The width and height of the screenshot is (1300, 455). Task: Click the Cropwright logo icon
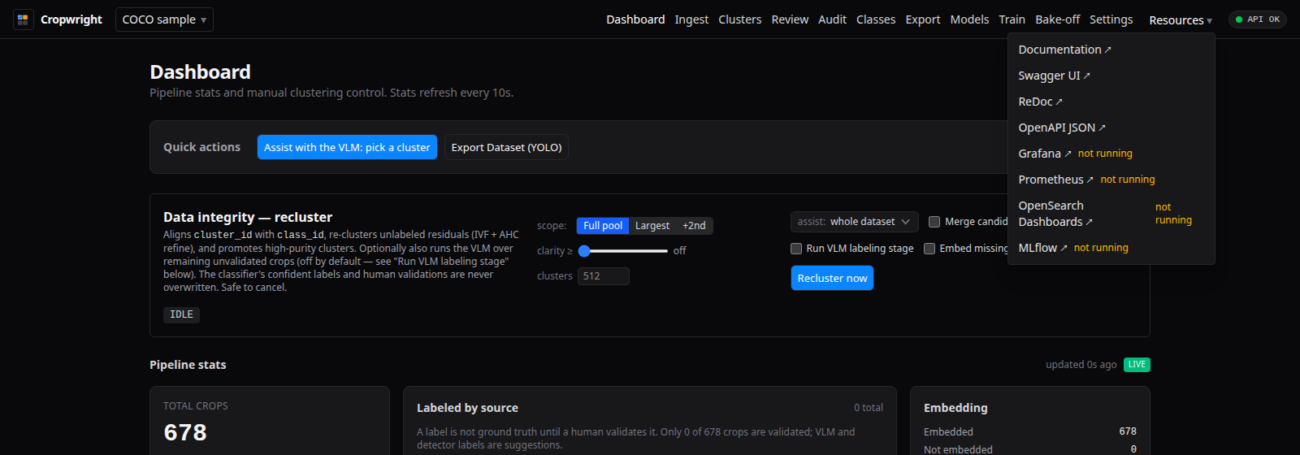click(23, 19)
